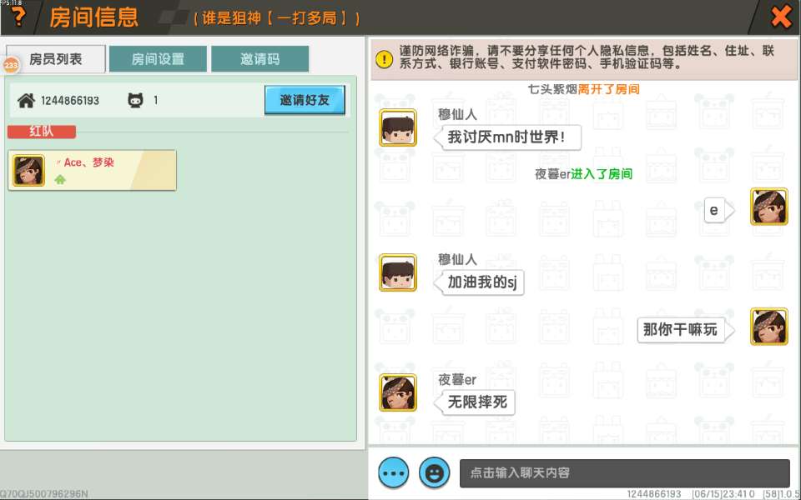Select player Ace、梦染 in red team
The image size is (801, 500).
pyautogui.click(x=92, y=170)
